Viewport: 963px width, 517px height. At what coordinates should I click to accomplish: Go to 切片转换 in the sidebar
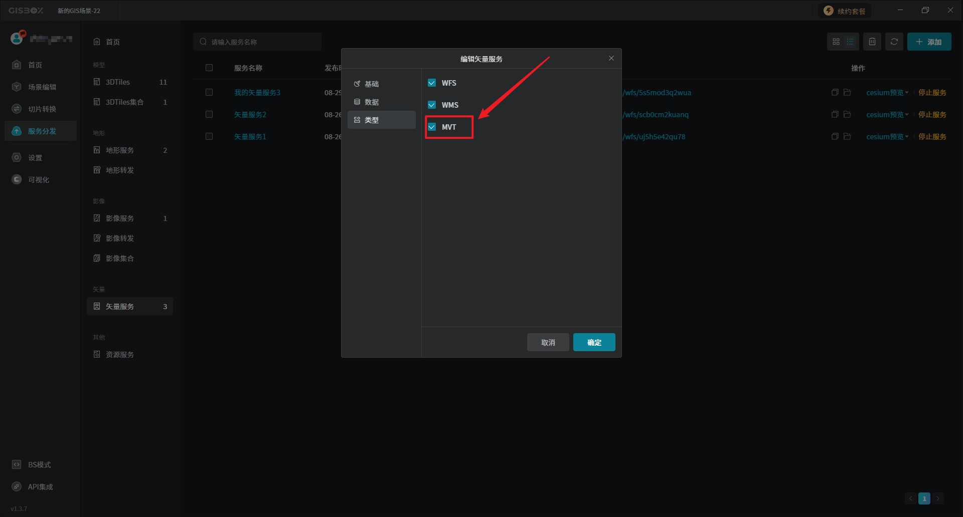(42, 109)
